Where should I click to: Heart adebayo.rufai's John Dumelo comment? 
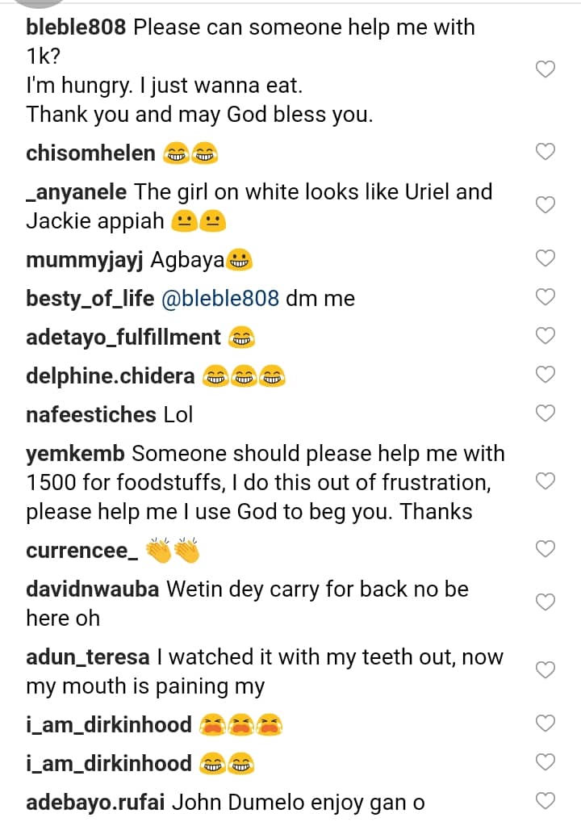coord(545,801)
